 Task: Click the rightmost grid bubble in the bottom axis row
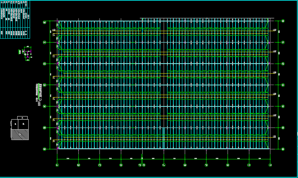270,165
